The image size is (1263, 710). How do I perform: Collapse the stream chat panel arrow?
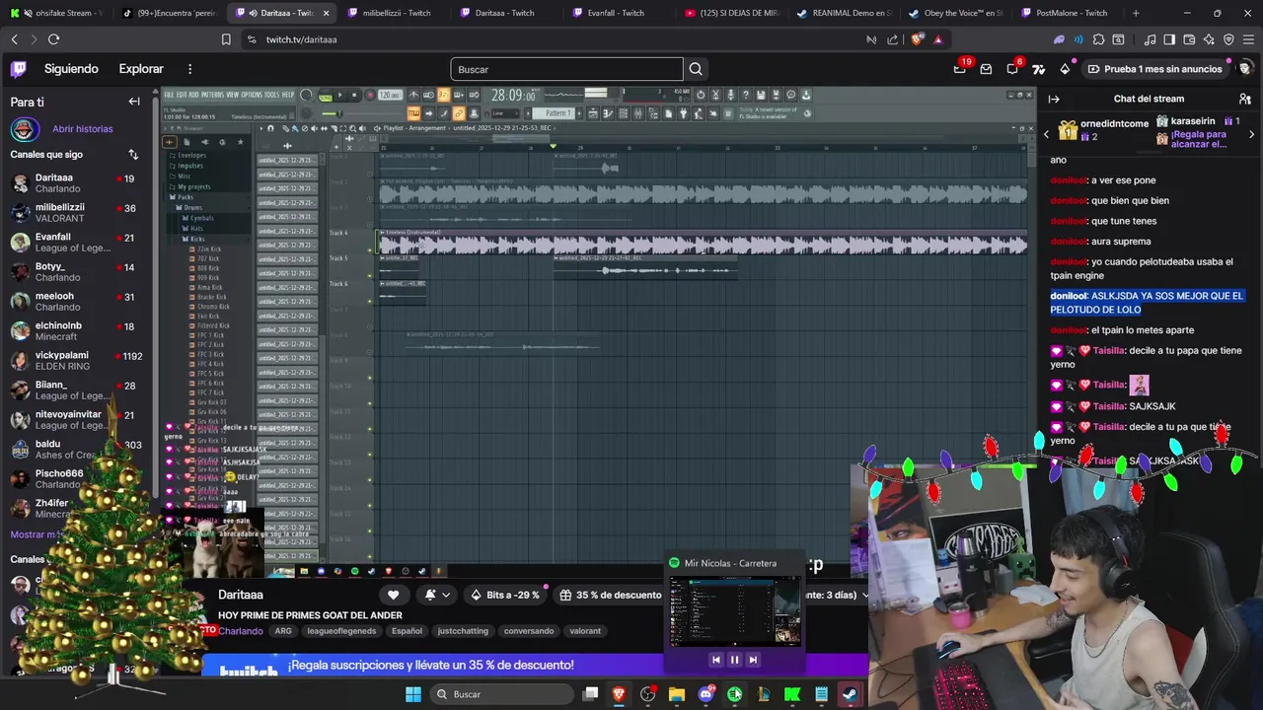[x=1054, y=99]
